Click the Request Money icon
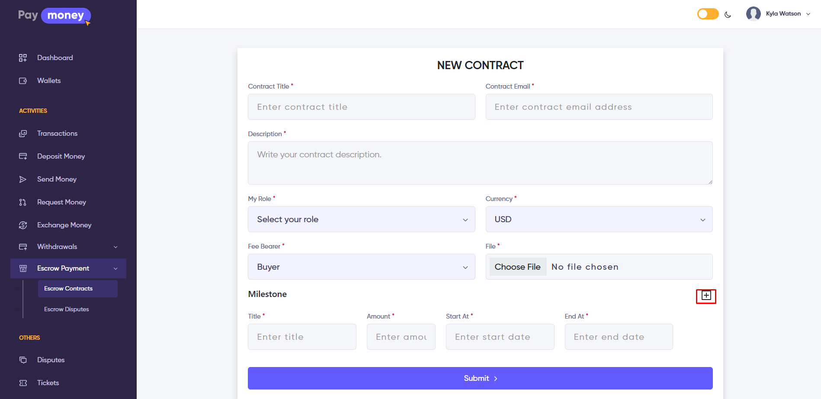This screenshot has height=399, width=821. click(x=23, y=202)
